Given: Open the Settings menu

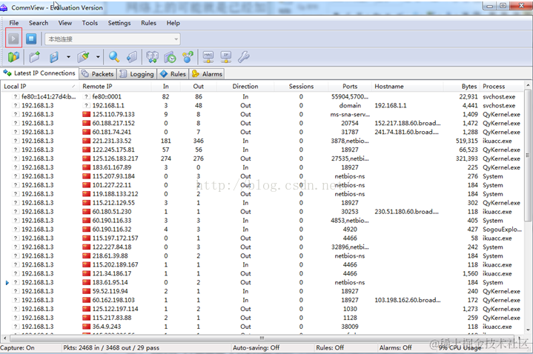Looking at the screenshot, I should (119, 23).
